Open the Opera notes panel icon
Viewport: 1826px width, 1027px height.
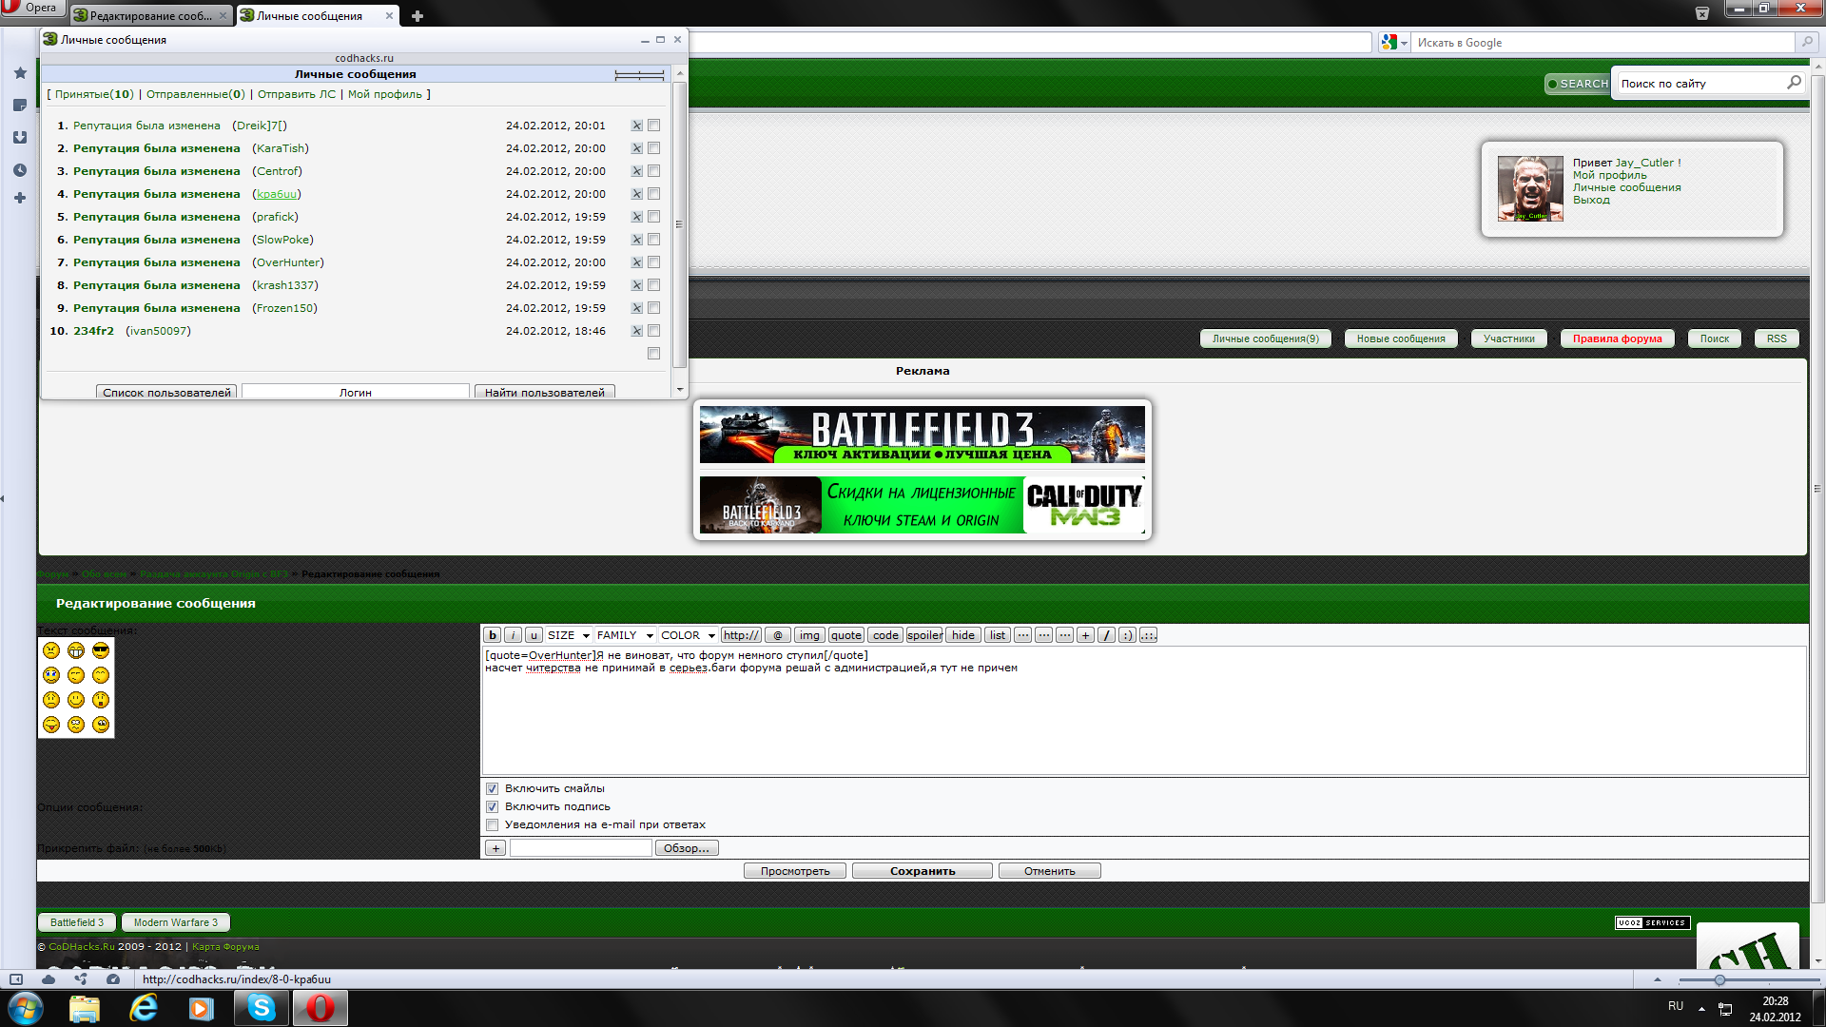[x=20, y=106]
